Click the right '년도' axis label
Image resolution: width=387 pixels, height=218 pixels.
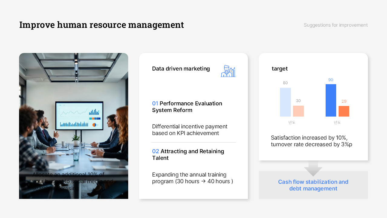pyautogui.click(x=337, y=122)
